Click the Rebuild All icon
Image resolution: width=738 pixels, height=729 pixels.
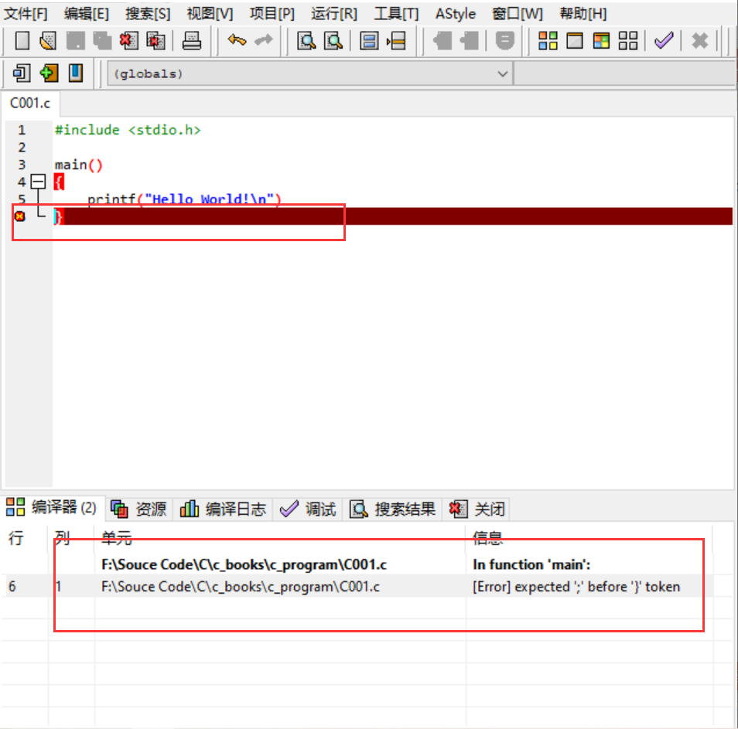click(x=628, y=40)
